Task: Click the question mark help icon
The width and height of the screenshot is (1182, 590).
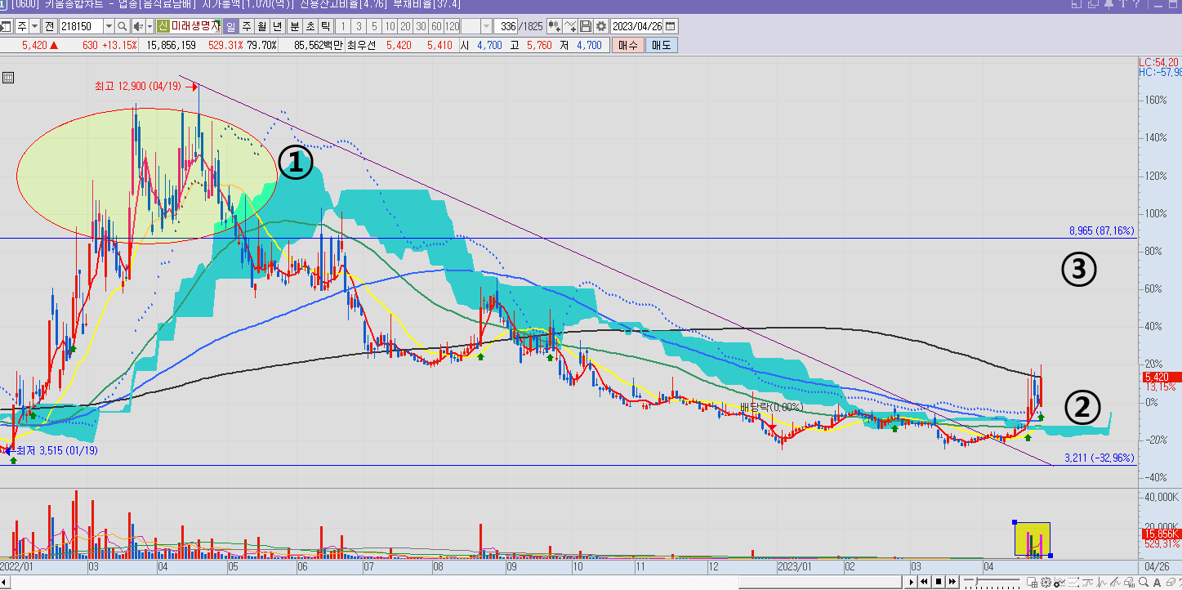Action: click(1136, 4)
